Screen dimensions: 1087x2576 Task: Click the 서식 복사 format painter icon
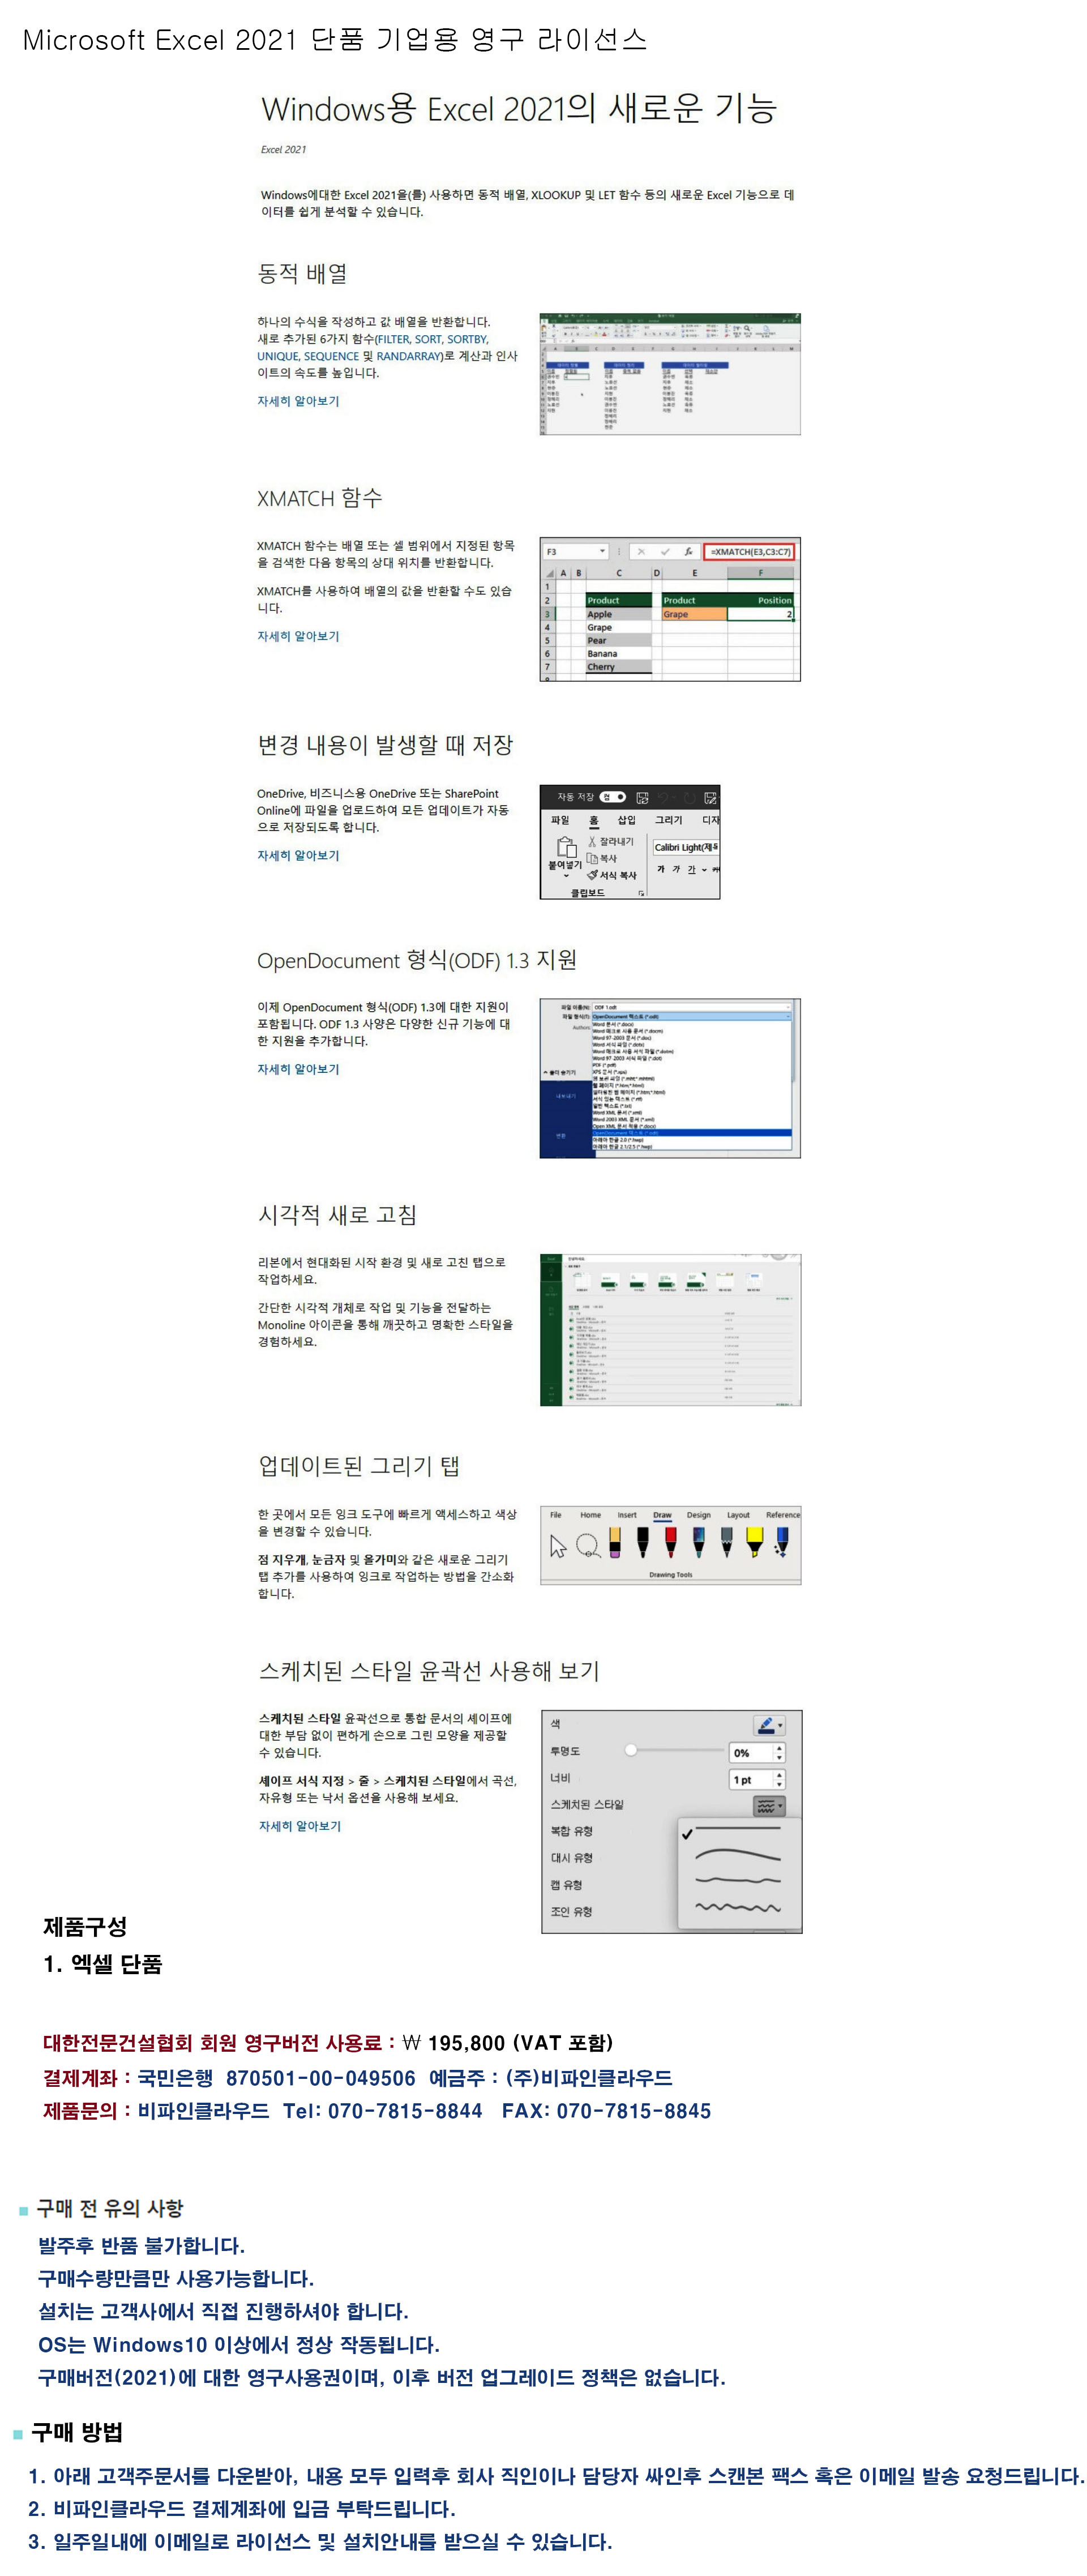(593, 875)
